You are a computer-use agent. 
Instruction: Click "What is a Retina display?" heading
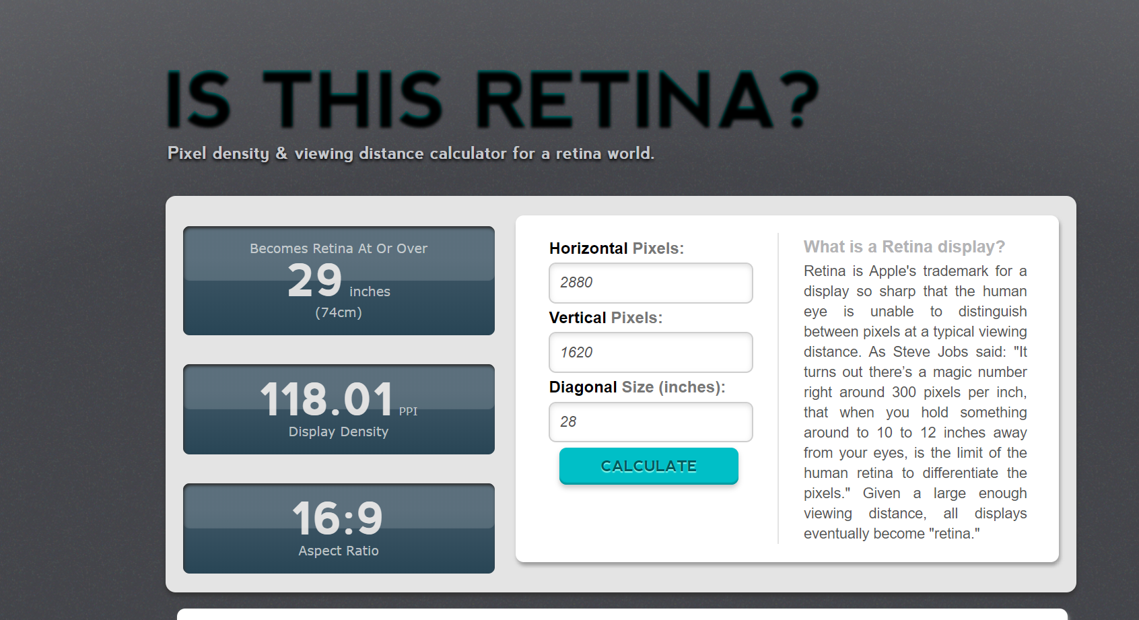click(904, 247)
